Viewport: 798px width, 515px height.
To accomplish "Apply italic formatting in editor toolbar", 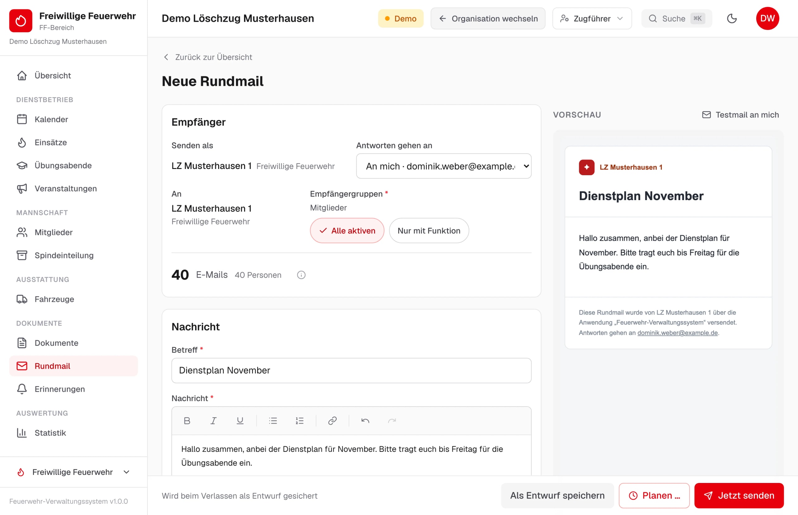I will point(214,421).
